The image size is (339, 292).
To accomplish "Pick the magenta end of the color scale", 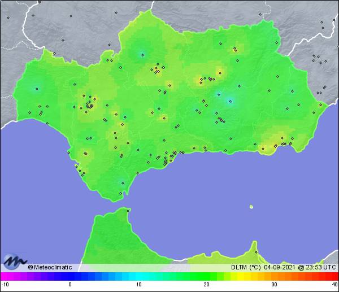I will point(4,276).
